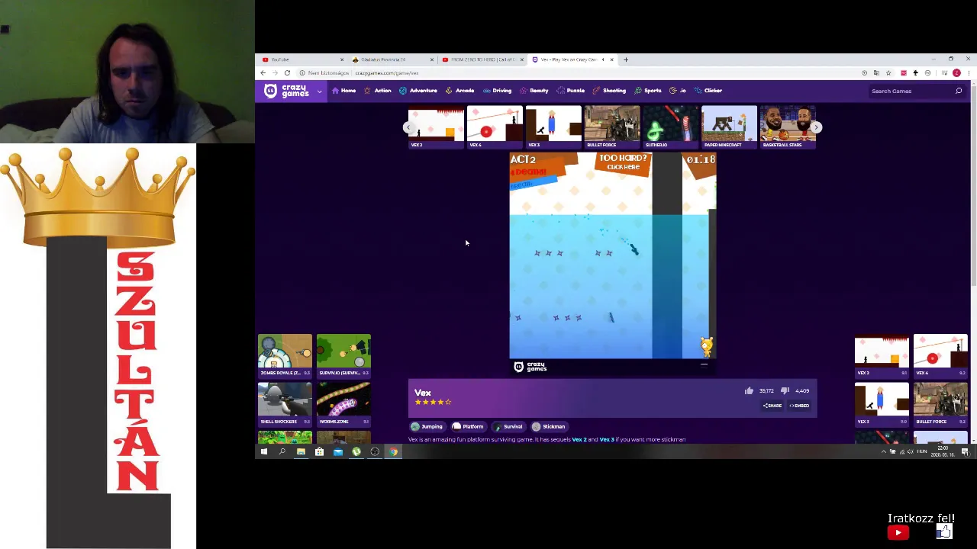The height and width of the screenshot is (549, 977).
Task: Follow the Vex 3 link in description
Action: pyautogui.click(x=607, y=439)
